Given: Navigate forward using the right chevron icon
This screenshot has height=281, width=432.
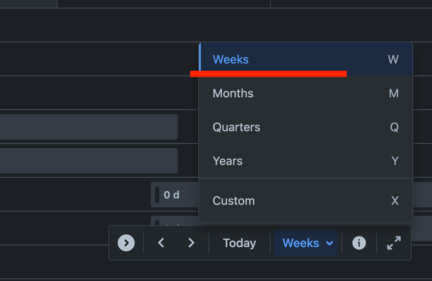Looking at the screenshot, I should click(x=191, y=243).
